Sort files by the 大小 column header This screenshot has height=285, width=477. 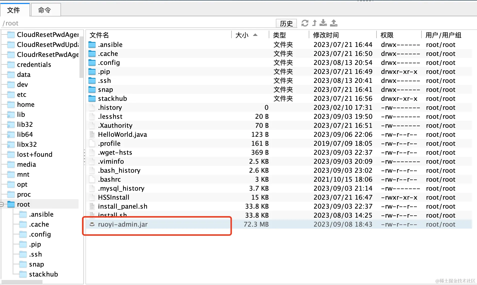(242, 35)
